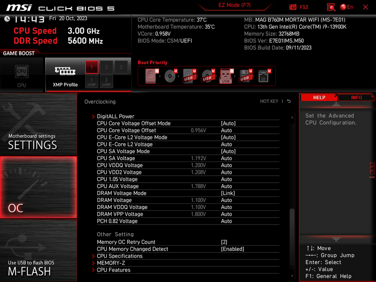Image resolution: width=376 pixels, height=282 pixels.
Task: Select the CPU Memory Changed Detect row label
Action: (132, 249)
